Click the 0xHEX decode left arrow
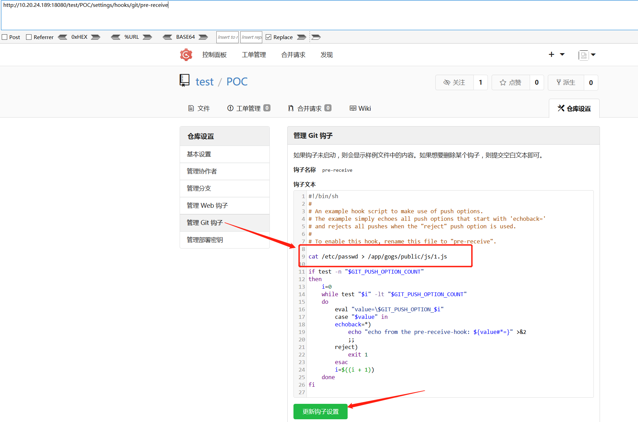The height and width of the screenshot is (422, 638). 62,37
